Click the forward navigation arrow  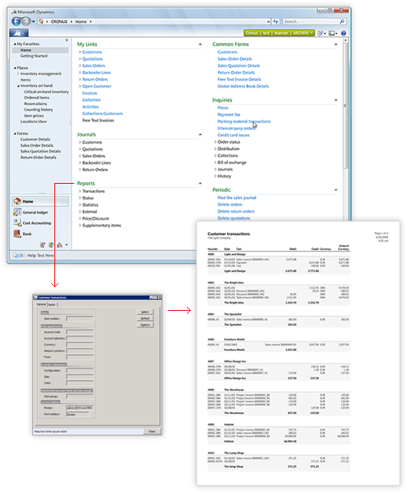point(26,21)
